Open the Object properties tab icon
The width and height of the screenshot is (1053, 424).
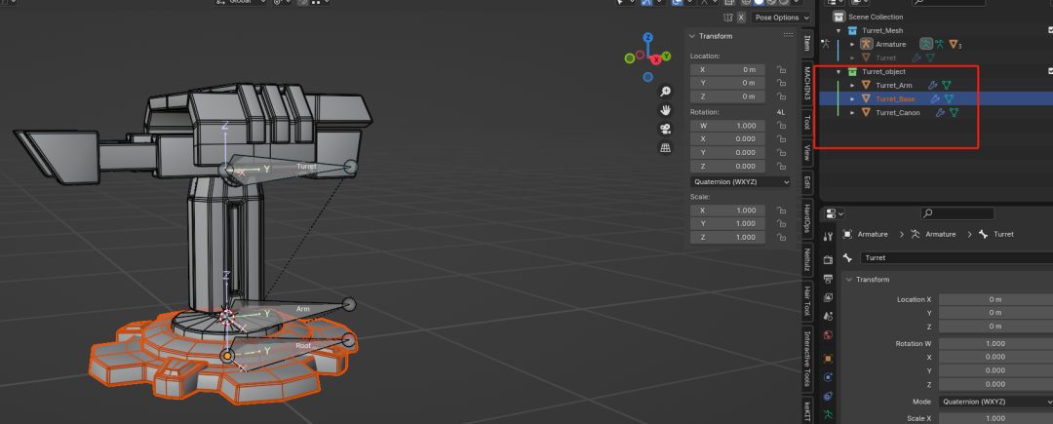[828, 359]
